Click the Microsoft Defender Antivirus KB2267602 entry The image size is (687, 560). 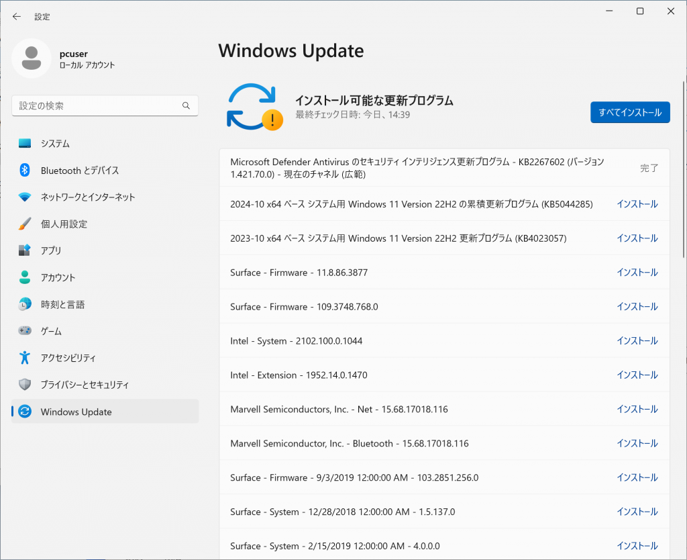click(x=444, y=168)
